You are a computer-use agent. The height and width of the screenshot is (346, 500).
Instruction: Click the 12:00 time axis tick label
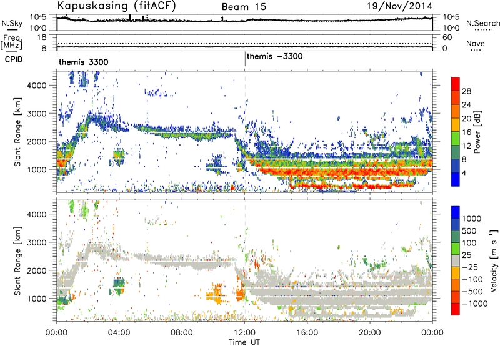[x=244, y=333]
